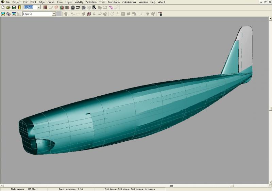This screenshot has width=272, height=191.
Task: Click the delete icon ending second toolbar
Action: click(160, 14)
